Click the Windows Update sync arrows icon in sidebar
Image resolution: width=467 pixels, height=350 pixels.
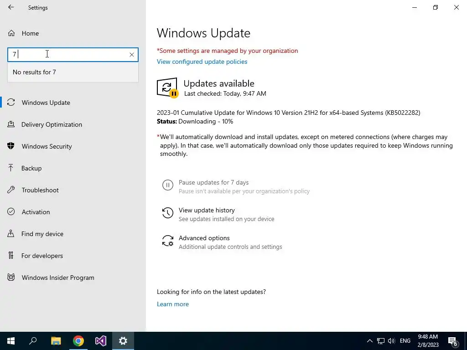point(11,103)
